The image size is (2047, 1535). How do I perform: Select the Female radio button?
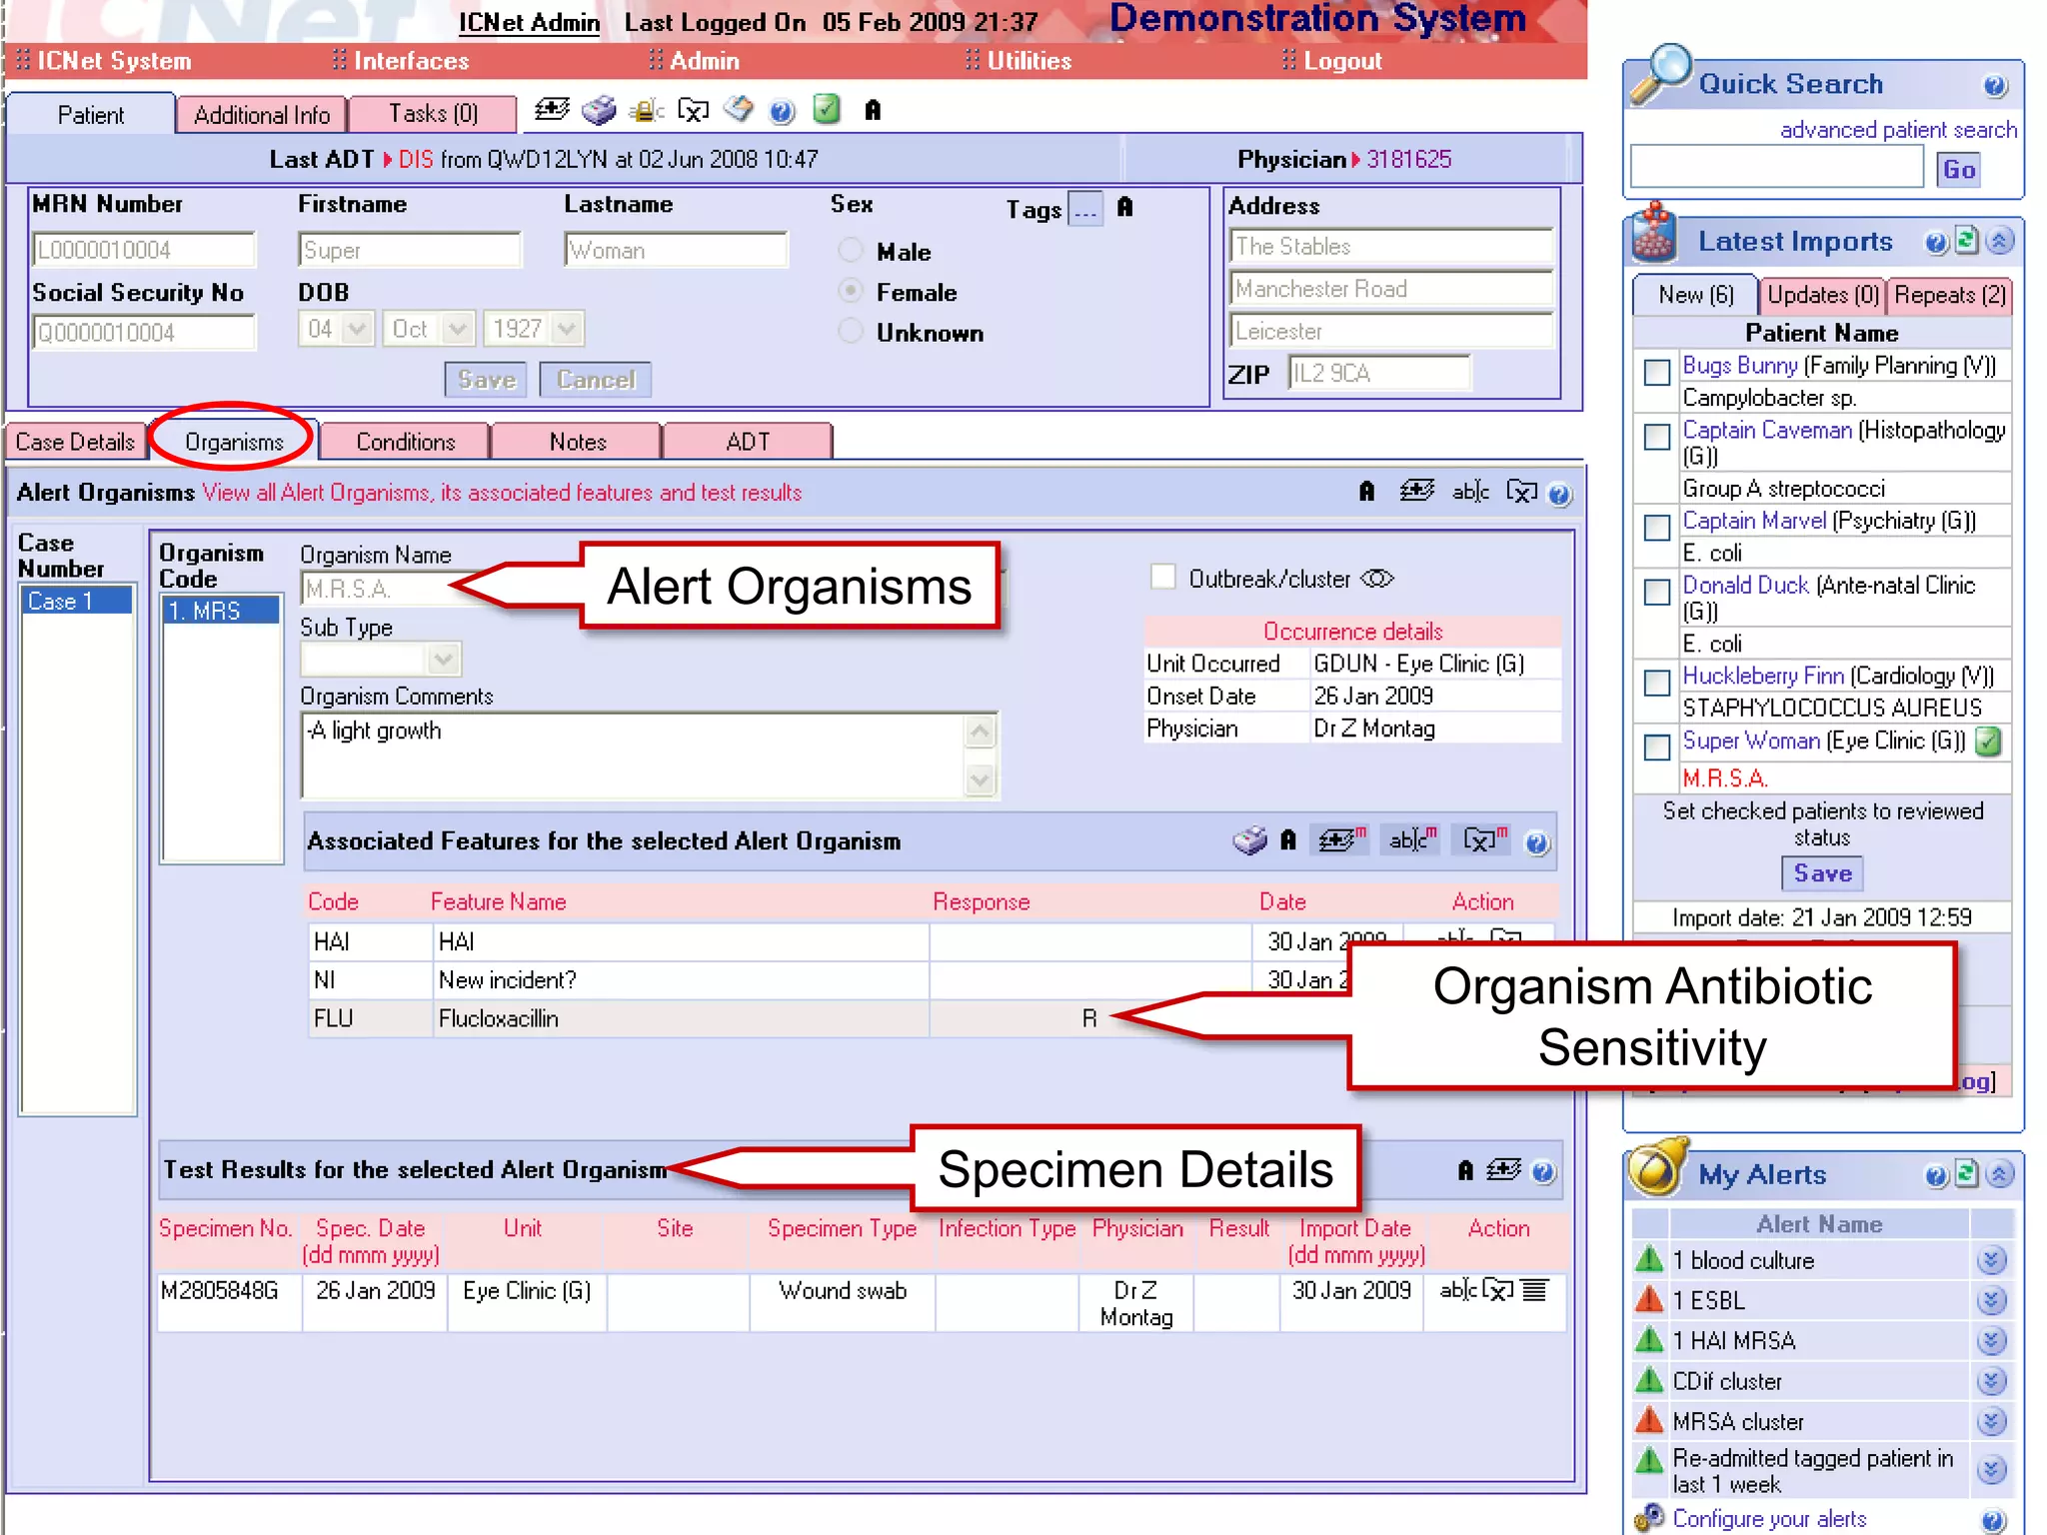tap(850, 290)
